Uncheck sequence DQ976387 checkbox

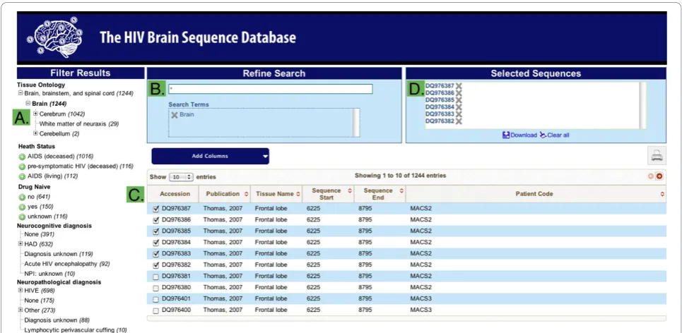coord(156,209)
